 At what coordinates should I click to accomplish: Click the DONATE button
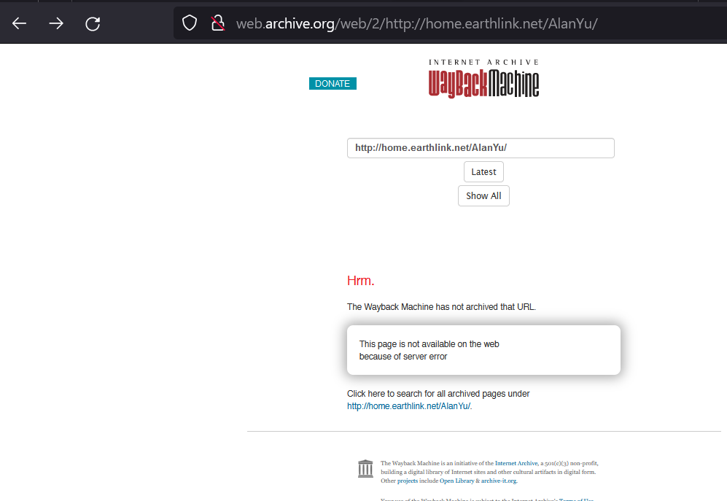point(333,83)
